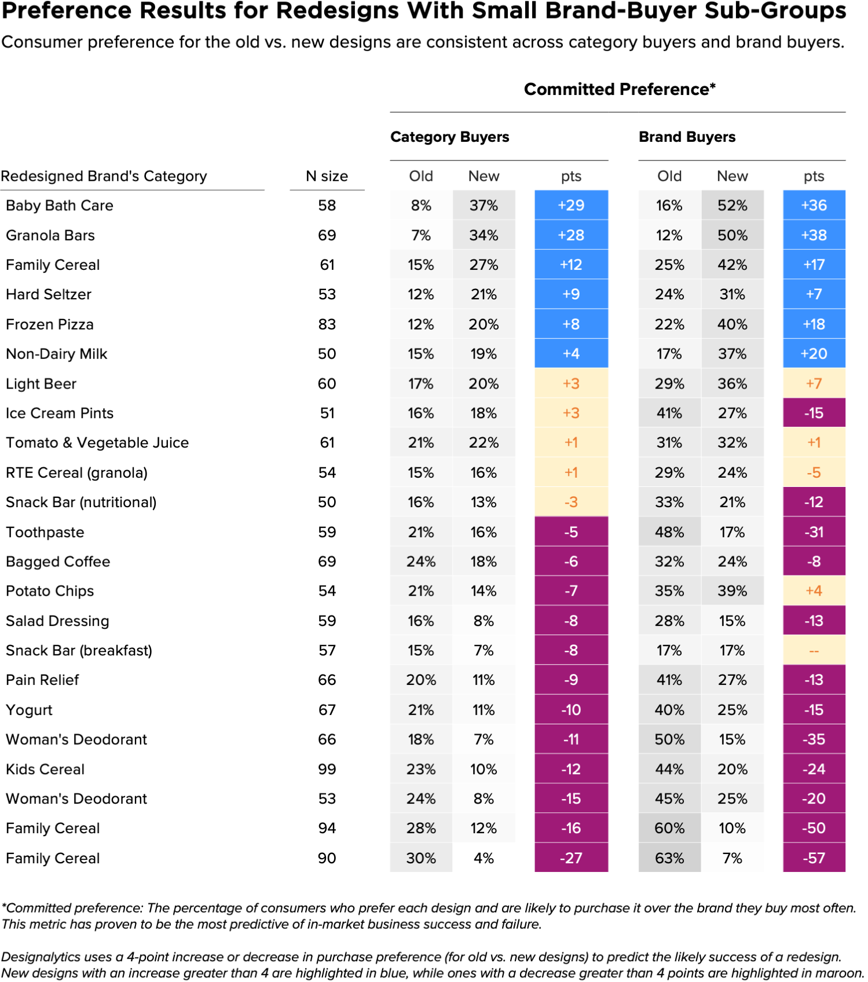This screenshot has height=982, width=868.
Task: Click the Baby Bath Care row label
Action: point(60,206)
